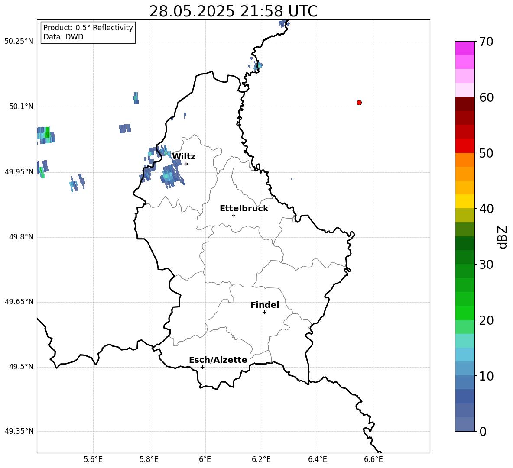Click the 49.65°N latitude label
Viewport: 513px width, 468px height.
19,301
